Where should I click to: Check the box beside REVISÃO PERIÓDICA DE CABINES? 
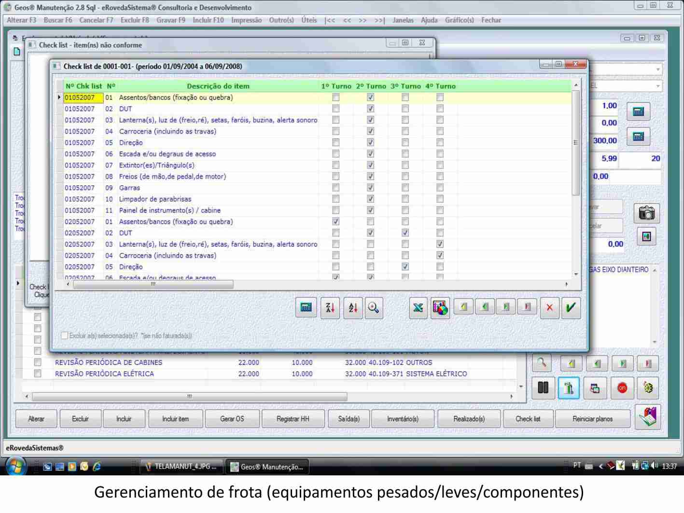point(38,362)
